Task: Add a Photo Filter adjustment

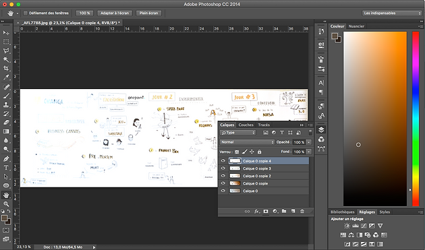Action: click(x=368, y=235)
